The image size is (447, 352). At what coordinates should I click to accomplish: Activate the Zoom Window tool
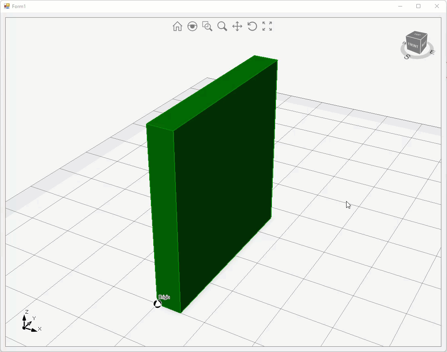[x=207, y=27]
